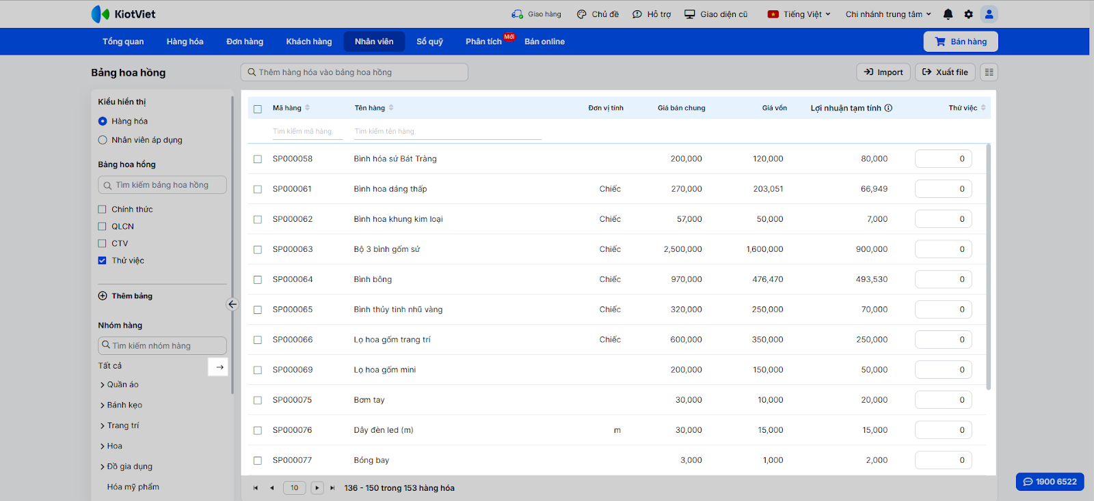The width and height of the screenshot is (1094, 501).
Task: Open the Chi nhánh trung tâm branch dropdown
Action: click(888, 14)
